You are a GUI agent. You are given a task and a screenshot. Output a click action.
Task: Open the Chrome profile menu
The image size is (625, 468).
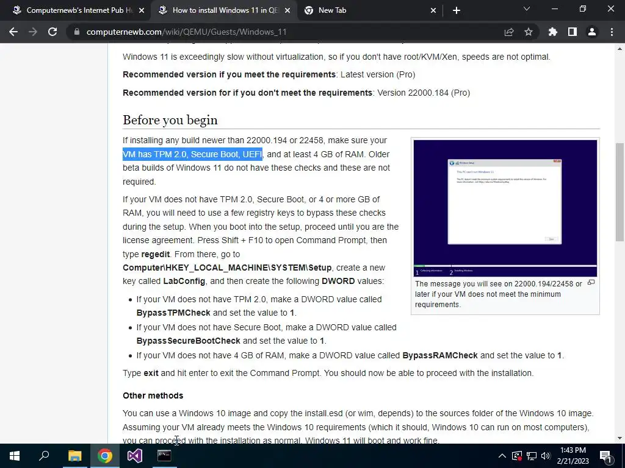point(592,32)
